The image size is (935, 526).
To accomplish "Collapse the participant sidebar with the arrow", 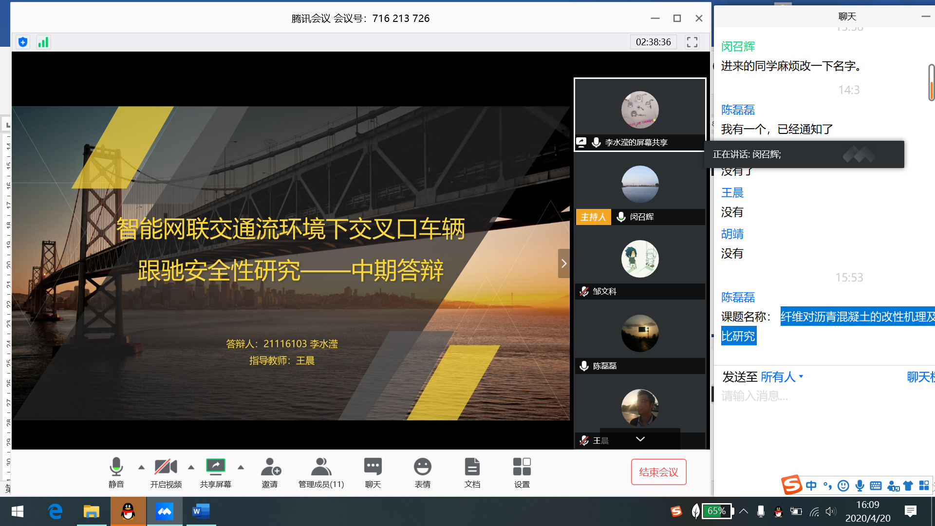I will [x=563, y=263].
